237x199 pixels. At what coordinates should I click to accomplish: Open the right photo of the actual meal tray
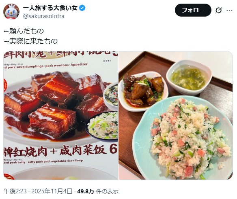pyautogui.click(x=175, y=115)
